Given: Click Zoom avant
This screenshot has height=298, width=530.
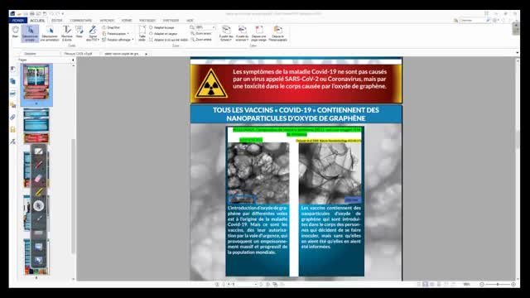Looking at the screenshot, I should tap(200, 33).
